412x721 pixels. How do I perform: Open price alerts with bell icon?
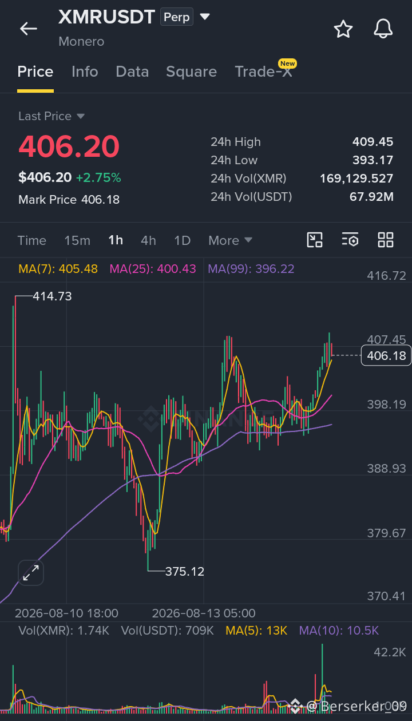click(x=383, y=29)
